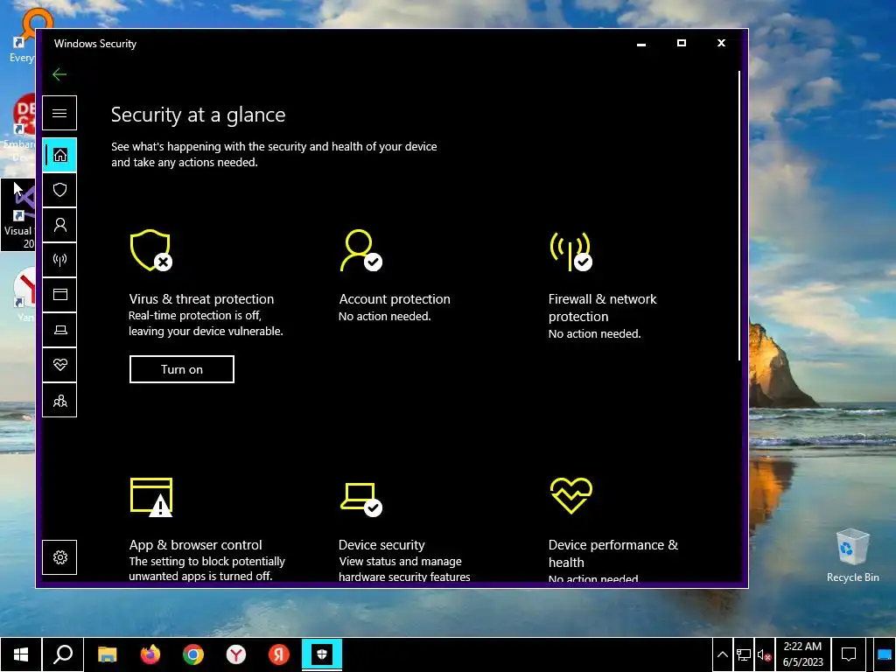This screenshot has height=672, width=896.
Task: Launch Yandex Browser from taskbar
Action: click(x=236, y=654)
